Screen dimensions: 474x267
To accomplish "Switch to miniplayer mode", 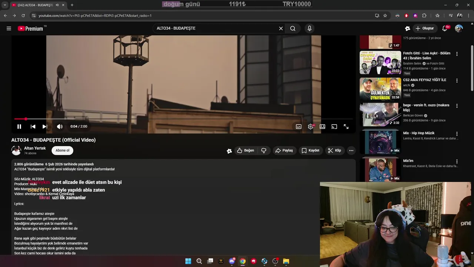I will pos(322,126).
